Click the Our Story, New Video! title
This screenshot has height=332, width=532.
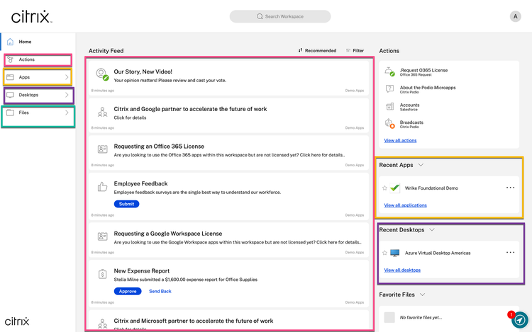143,71
